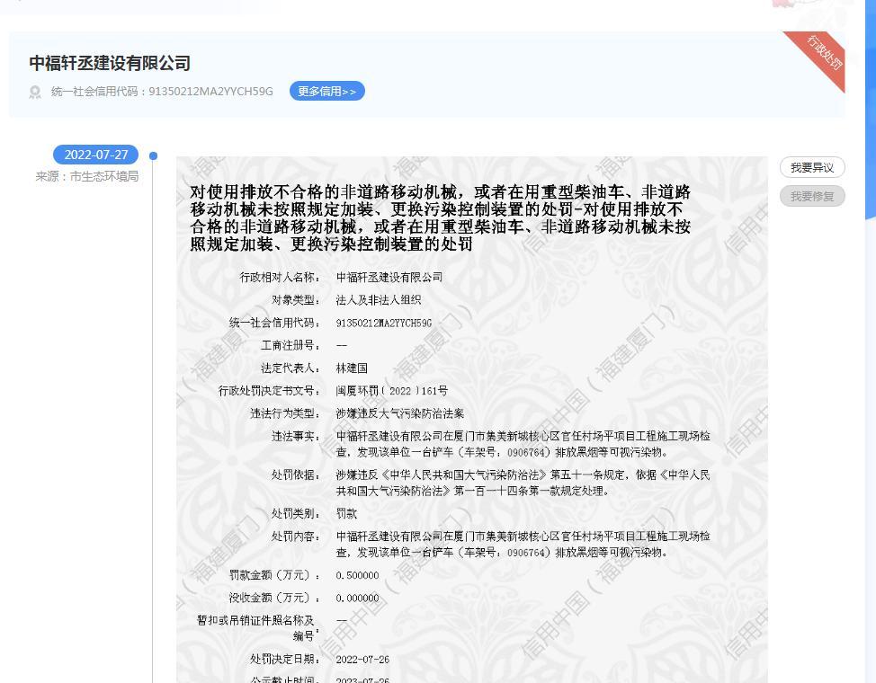Click the 违法事实 description paragraph

pyautogui.click(x=523, y=444)
